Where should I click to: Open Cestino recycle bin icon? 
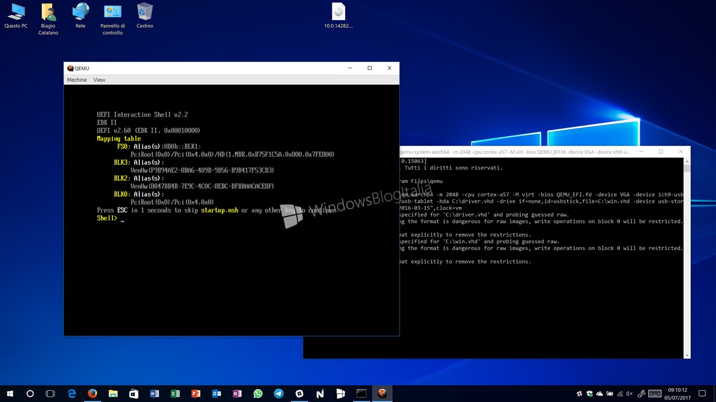point(145,16)
